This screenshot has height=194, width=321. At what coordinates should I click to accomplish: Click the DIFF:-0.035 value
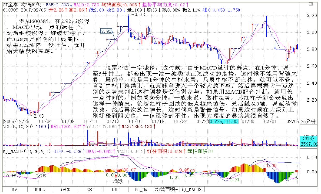pos(68,152)
